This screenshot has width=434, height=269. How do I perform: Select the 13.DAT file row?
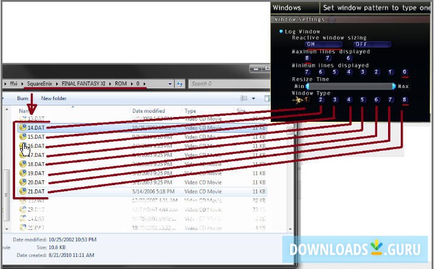point(142,119)
